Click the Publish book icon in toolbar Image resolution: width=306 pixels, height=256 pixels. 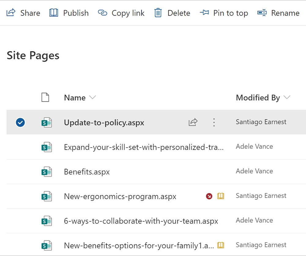click(x=54, y=13)
